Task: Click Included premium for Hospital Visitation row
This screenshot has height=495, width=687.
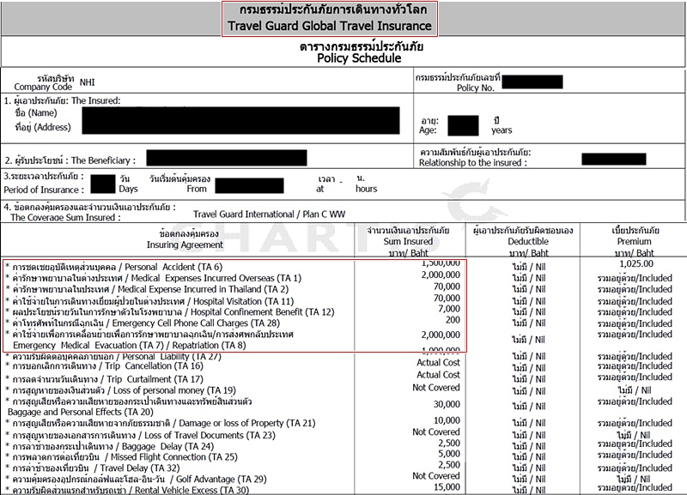Action: pyautogui.click(x=635, y=301)
